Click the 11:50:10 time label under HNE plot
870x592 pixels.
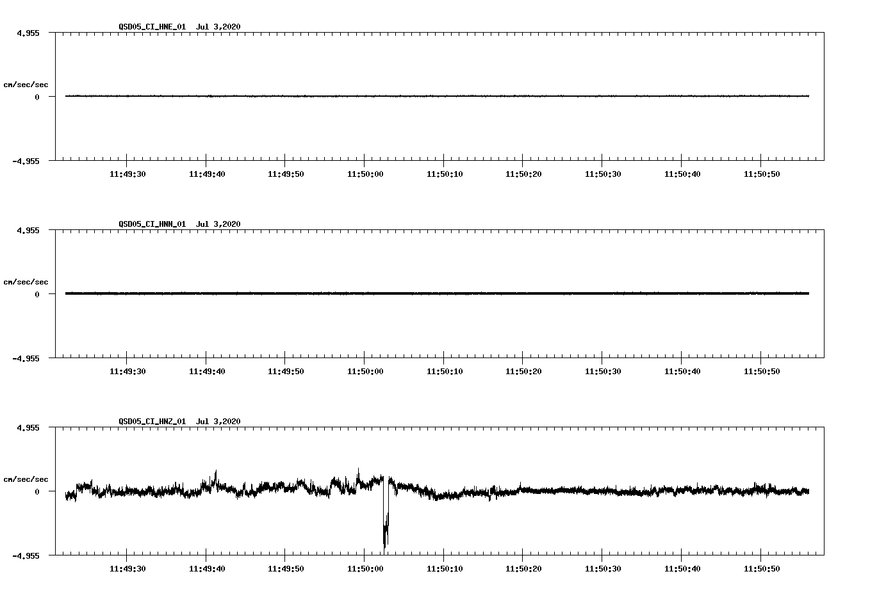coord(444,174)
